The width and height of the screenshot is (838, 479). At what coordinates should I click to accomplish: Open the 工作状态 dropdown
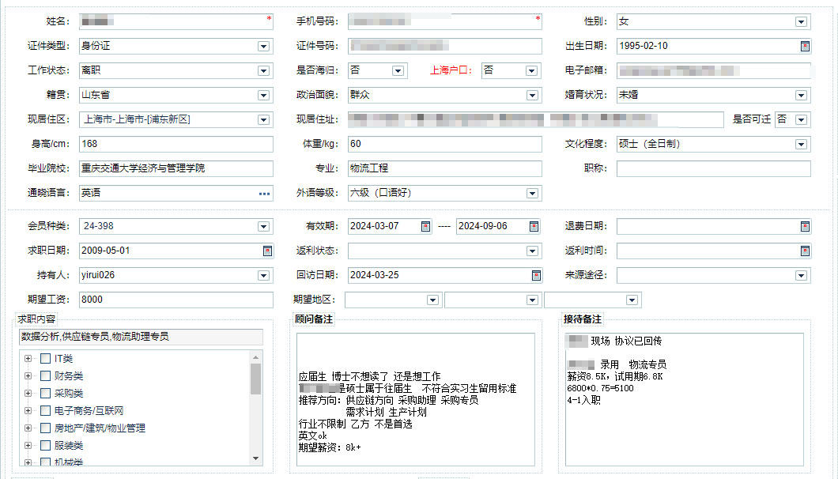pos(263,71)
